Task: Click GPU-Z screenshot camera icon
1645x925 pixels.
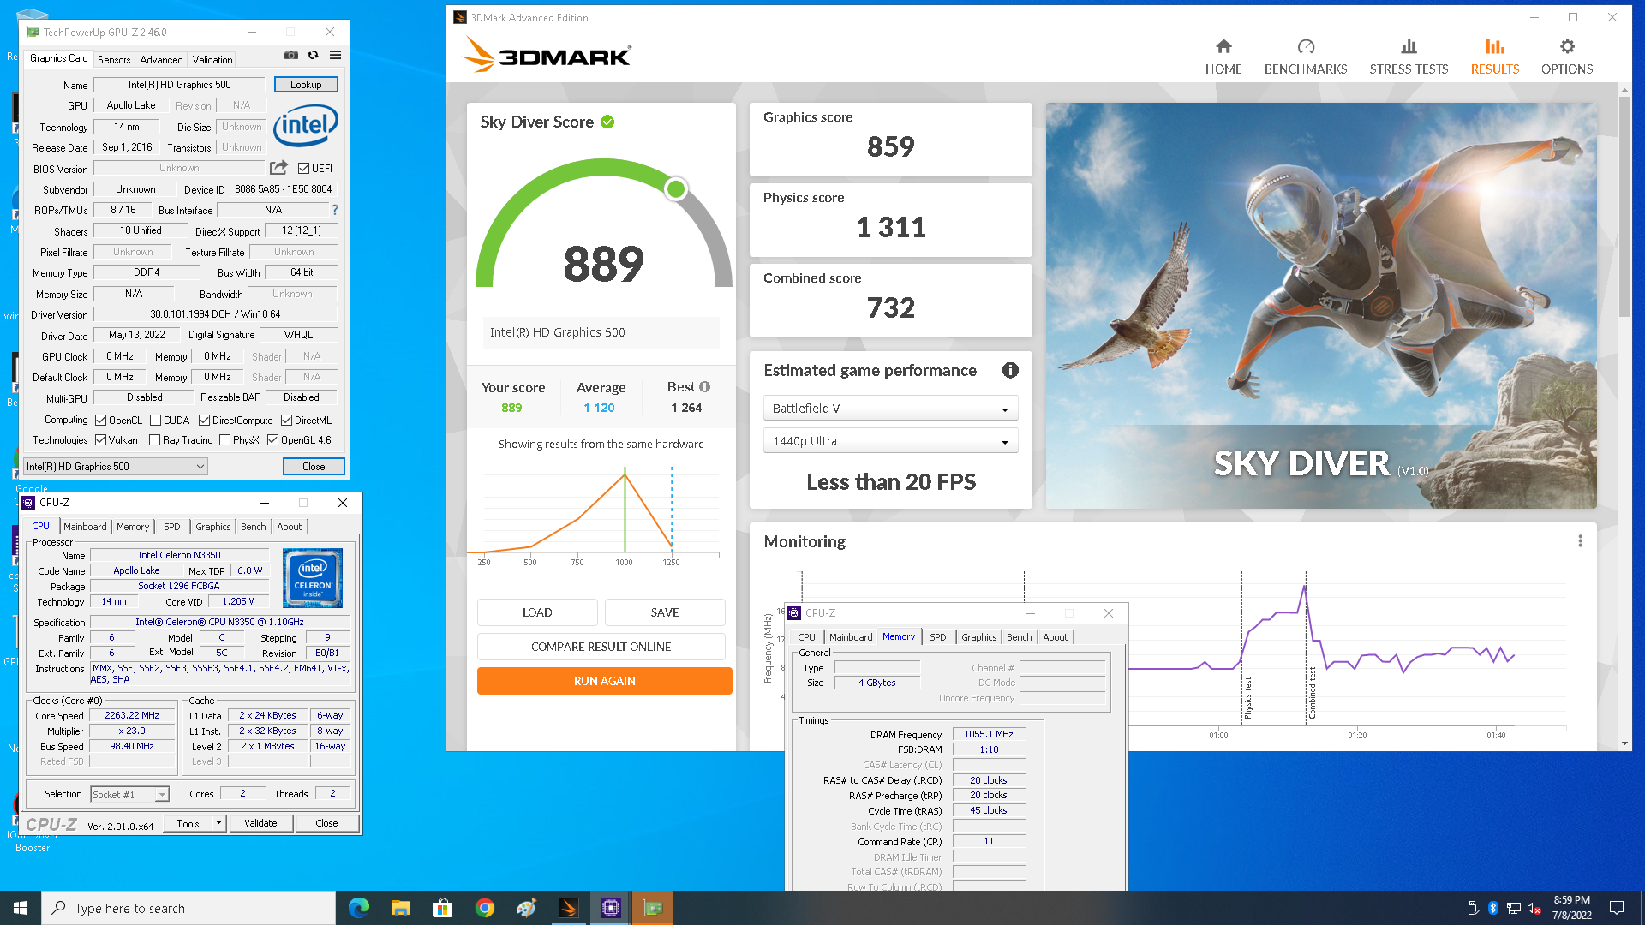Action: [x=291, y=55]
